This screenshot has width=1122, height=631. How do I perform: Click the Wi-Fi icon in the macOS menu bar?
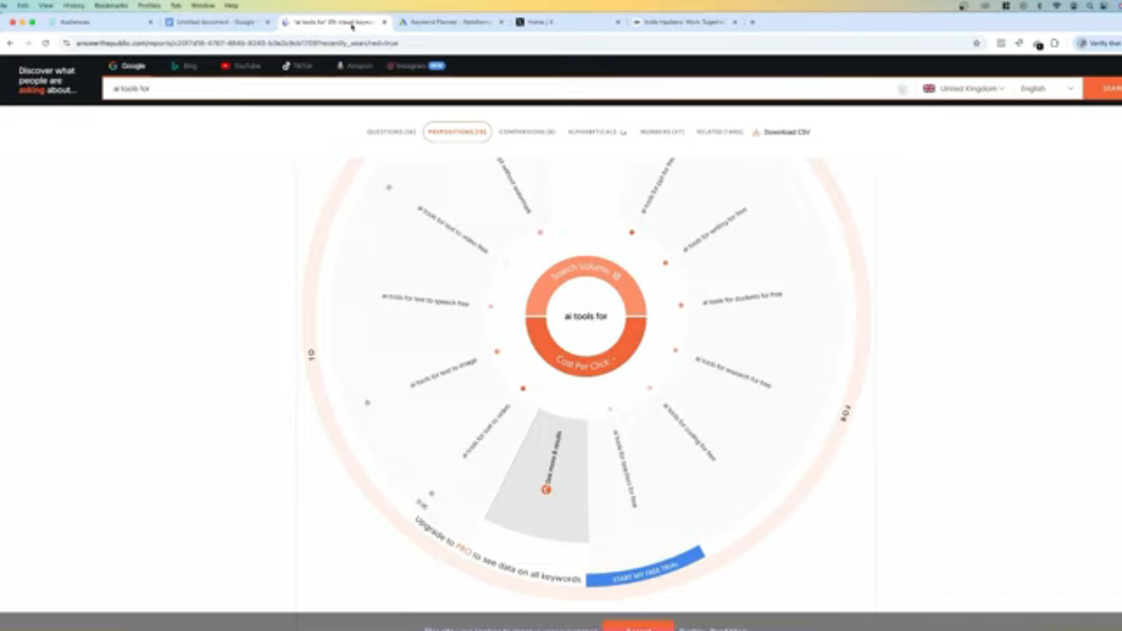[1056, 6]
